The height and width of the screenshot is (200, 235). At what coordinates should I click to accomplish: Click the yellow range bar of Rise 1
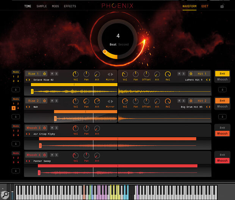click(x=74, y=85)
